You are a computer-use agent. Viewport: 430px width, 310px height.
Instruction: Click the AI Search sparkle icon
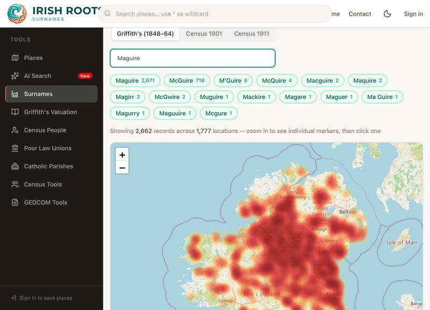pos(15,76)
